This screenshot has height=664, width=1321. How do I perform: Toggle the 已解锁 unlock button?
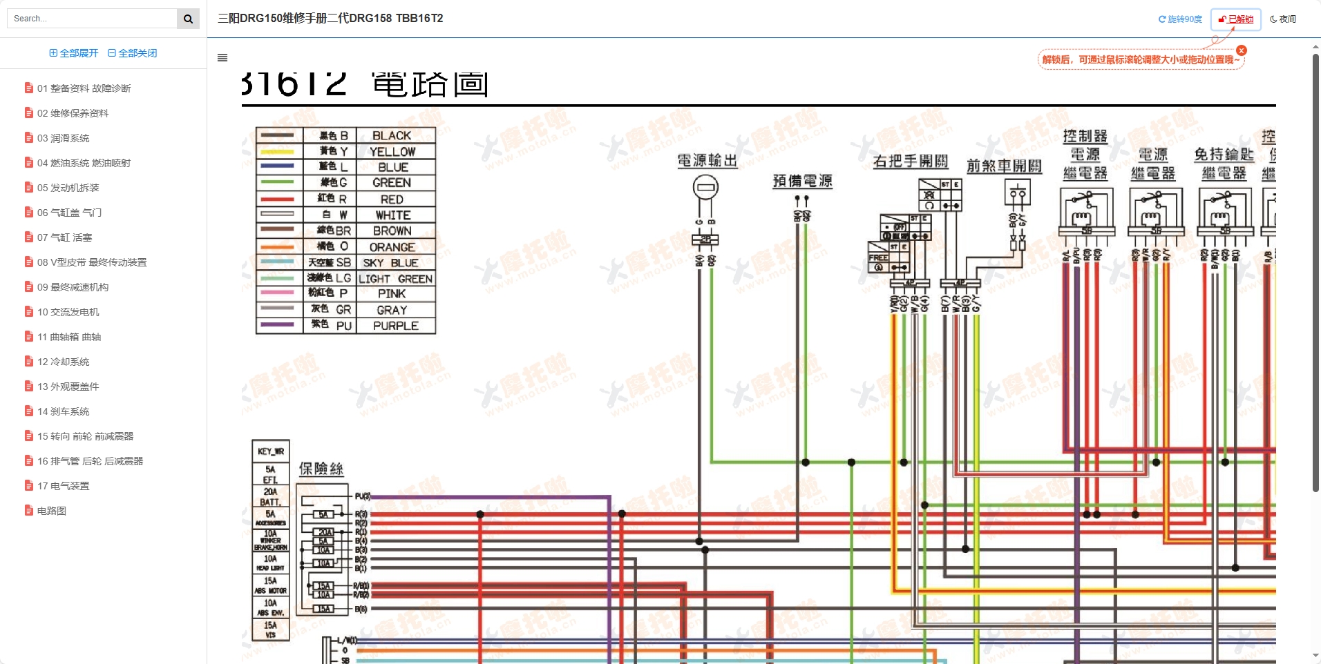click(x=1235, y=19)
